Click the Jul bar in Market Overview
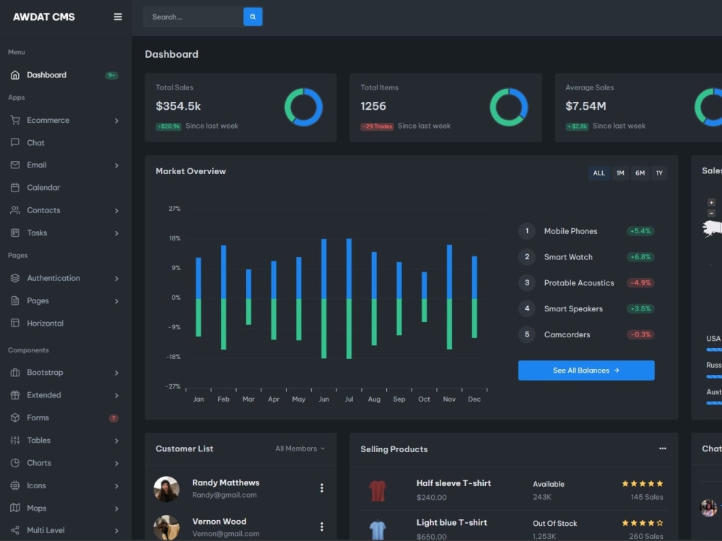The image size is (722, 541). [x=349, y=298]
